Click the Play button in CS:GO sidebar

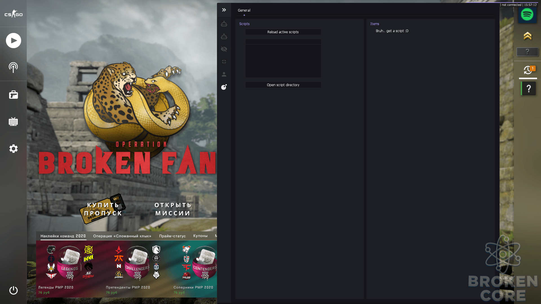pyautogui.click(x=14, y=41)
